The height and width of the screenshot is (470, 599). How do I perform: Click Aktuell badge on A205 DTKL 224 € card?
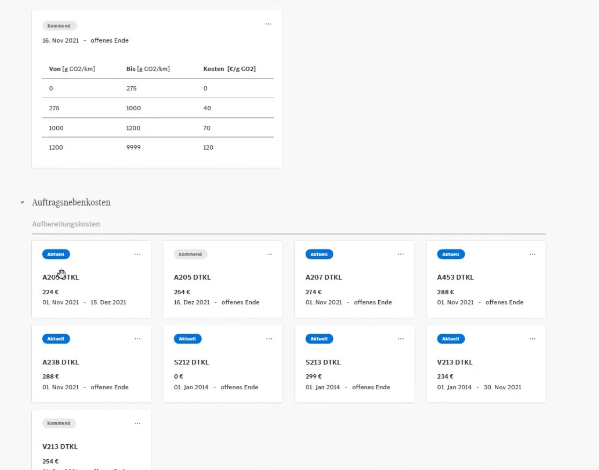click(56, 254)
